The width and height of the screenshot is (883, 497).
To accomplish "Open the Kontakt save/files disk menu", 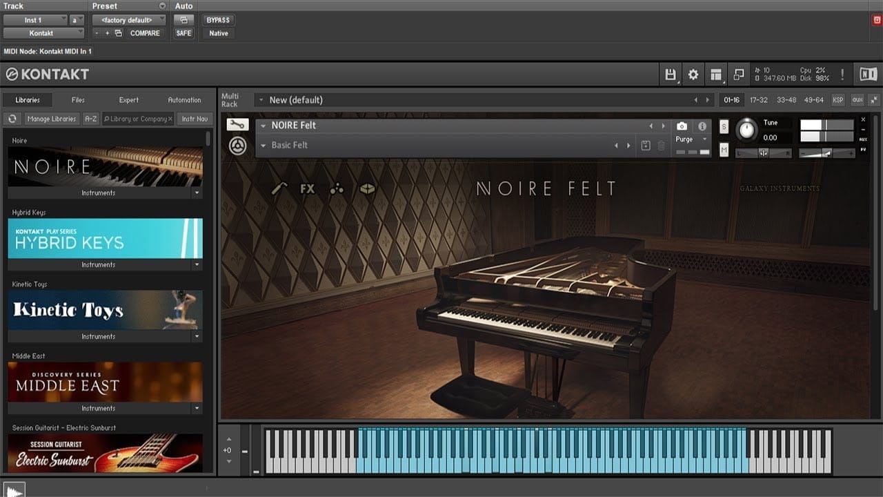I will coord(670,75).
